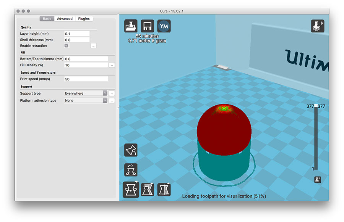The width and height of the screenshot is (344, 222).
Task: Open Support type extra settings button
Action: pyautogui.click(x=112, y=93)
